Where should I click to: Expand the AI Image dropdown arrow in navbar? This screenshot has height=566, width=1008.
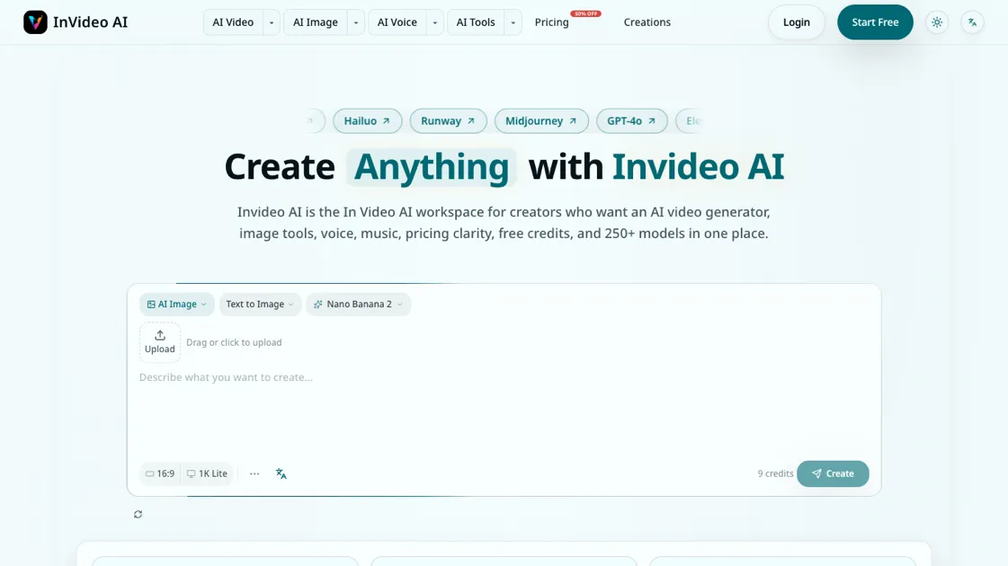(x=355, y=22)
